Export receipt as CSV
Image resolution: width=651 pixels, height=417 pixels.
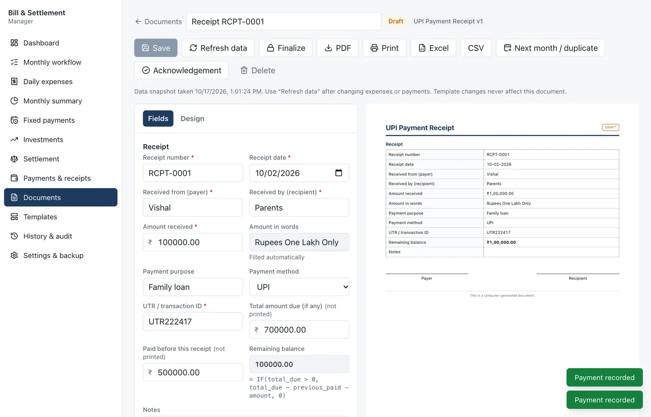[x=476, y=48]
